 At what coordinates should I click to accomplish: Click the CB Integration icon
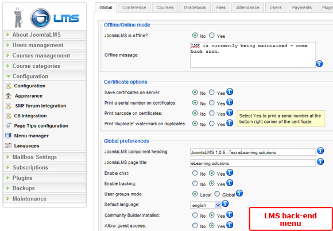(8, 116)
